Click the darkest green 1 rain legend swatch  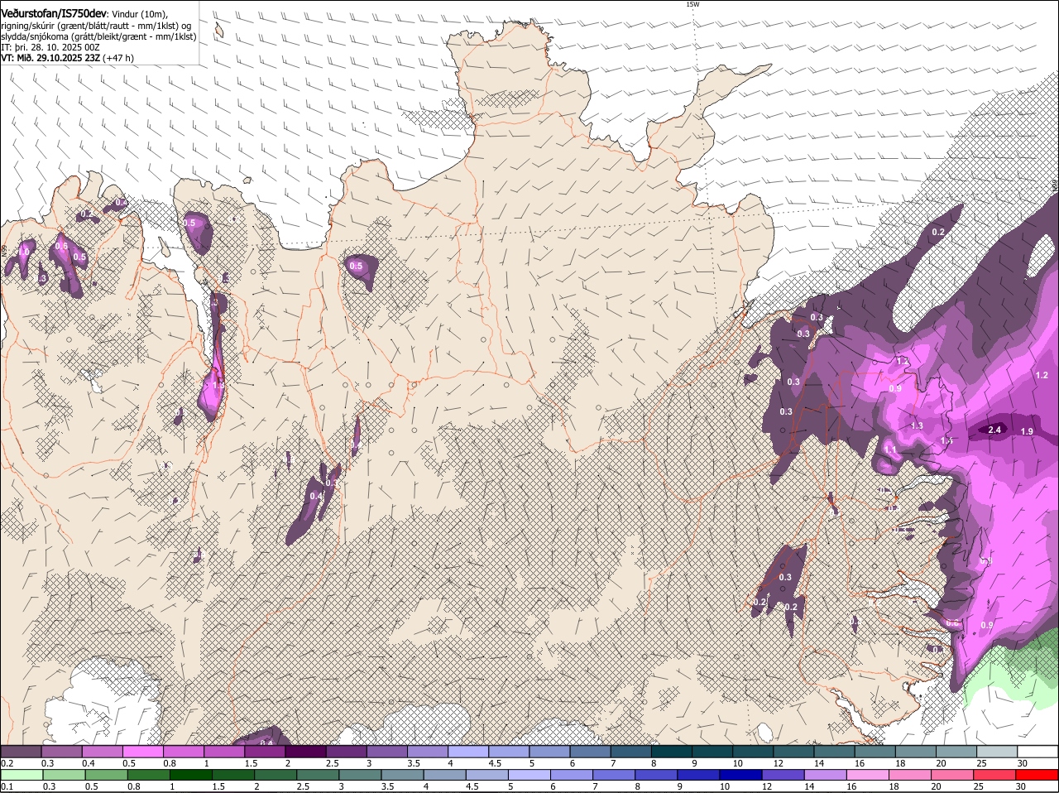click(191, 775)
